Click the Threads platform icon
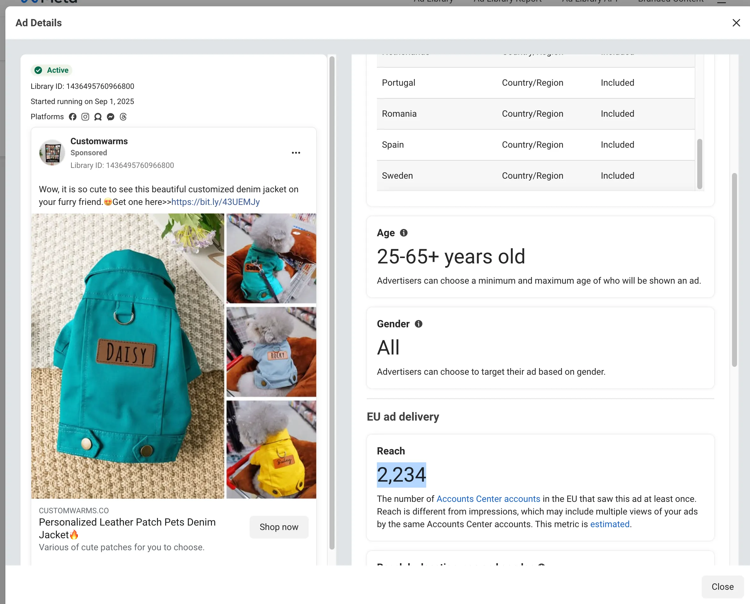This screenshot has height=604, width=750. [123, 117]
